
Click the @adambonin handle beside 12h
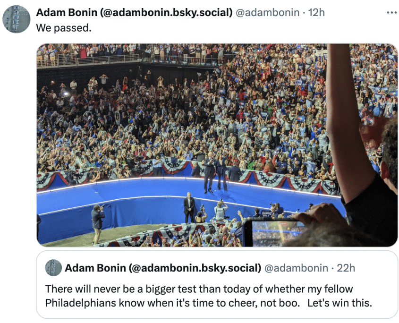click(267, 12)
